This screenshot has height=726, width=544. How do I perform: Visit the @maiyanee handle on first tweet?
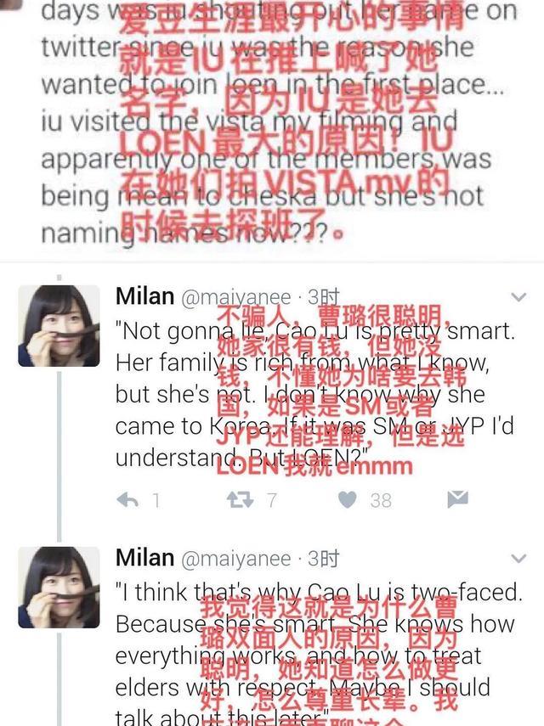click(x=235, y=298)
